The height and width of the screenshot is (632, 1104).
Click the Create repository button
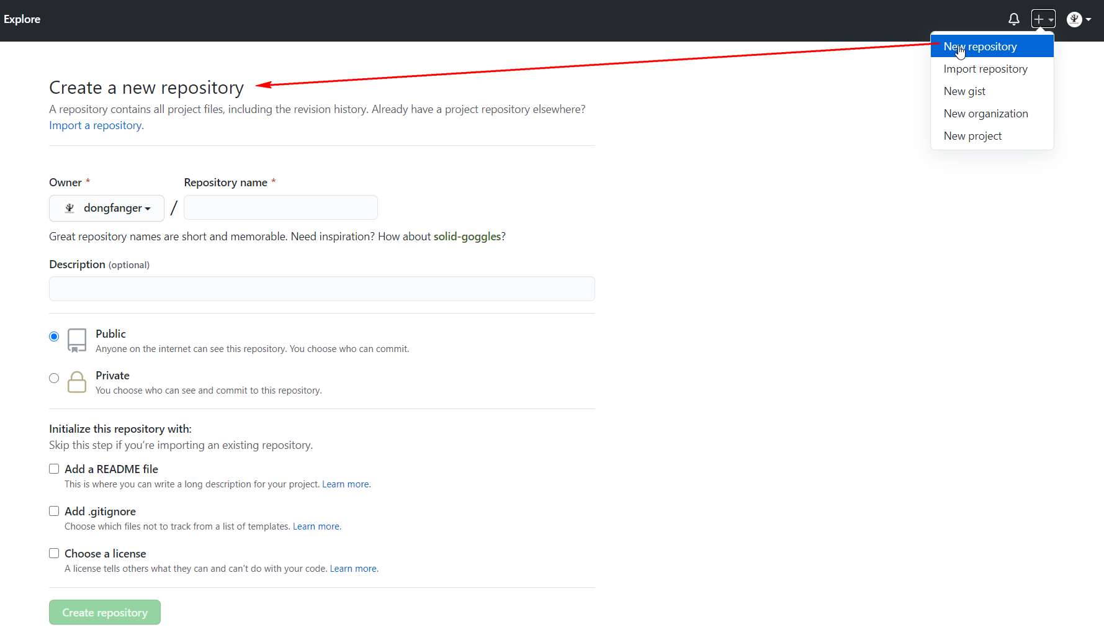tap(105, 612)
